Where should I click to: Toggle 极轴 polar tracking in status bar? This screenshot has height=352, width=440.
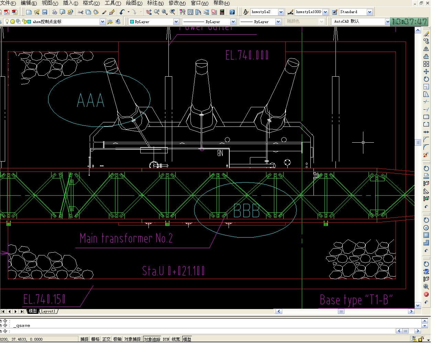coord(118,339)
